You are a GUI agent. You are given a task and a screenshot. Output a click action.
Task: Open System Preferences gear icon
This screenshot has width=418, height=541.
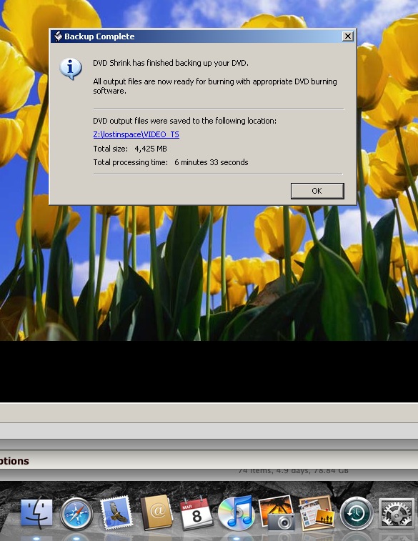[397, 513]
